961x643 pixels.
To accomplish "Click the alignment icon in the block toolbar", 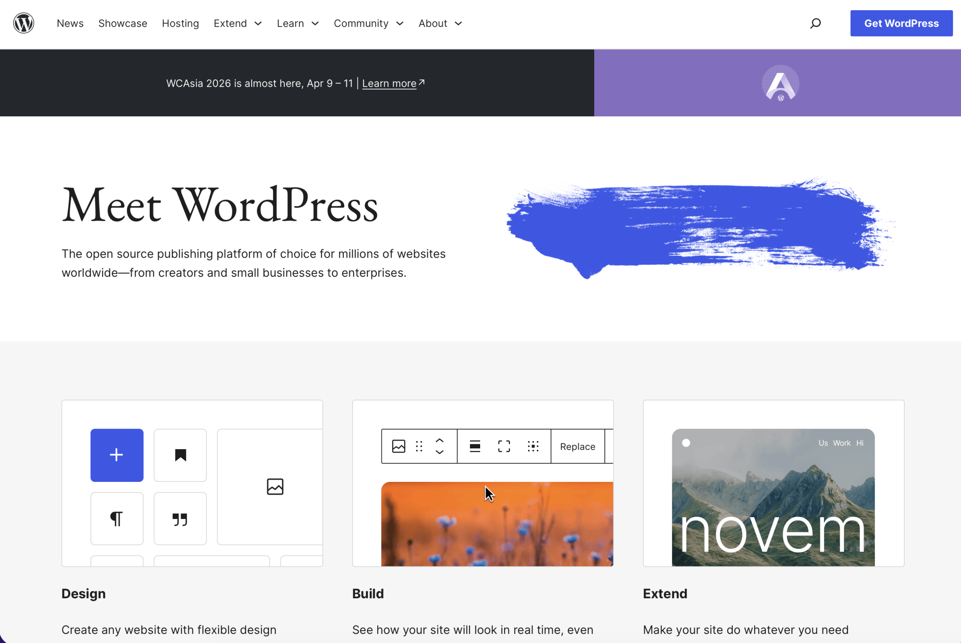I will (x=474, y=446).
